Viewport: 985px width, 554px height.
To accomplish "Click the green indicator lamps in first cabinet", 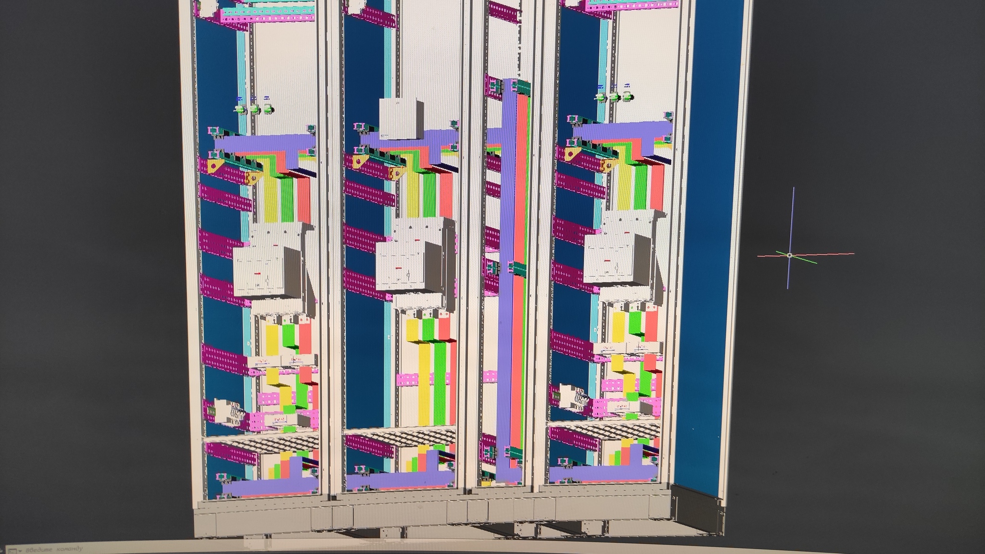I will (254, 109).
